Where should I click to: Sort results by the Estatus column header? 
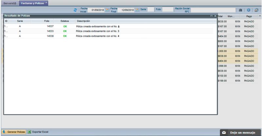coord(65,21)
